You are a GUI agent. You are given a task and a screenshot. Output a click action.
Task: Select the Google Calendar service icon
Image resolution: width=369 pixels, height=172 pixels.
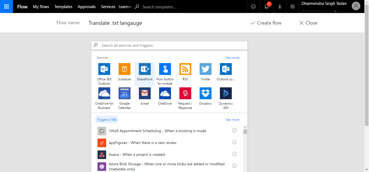pos(125,93)
